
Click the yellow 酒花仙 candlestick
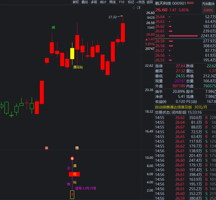[72, 54]
